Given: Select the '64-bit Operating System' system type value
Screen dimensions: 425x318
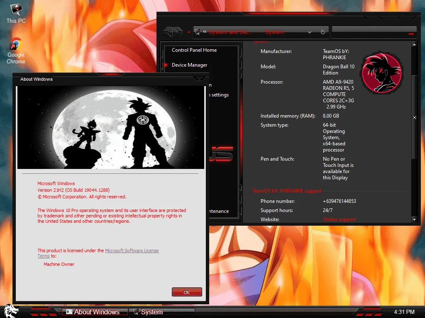Looking at the screenshot, I should click(x=334, y=137).
